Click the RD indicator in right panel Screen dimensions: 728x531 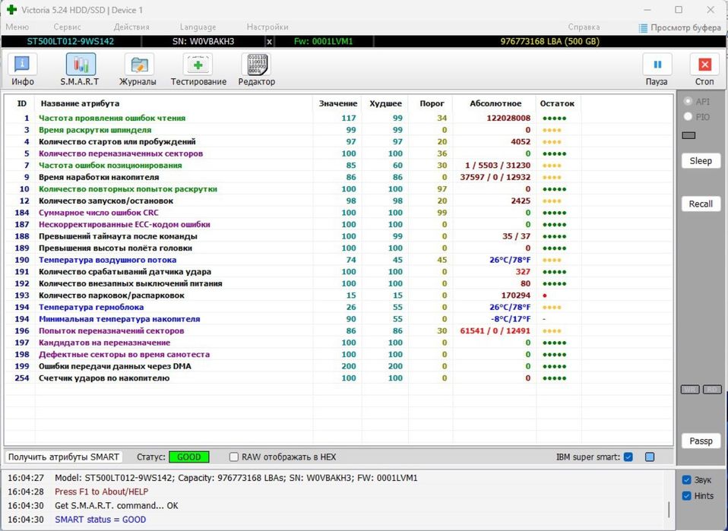[712, 390]
